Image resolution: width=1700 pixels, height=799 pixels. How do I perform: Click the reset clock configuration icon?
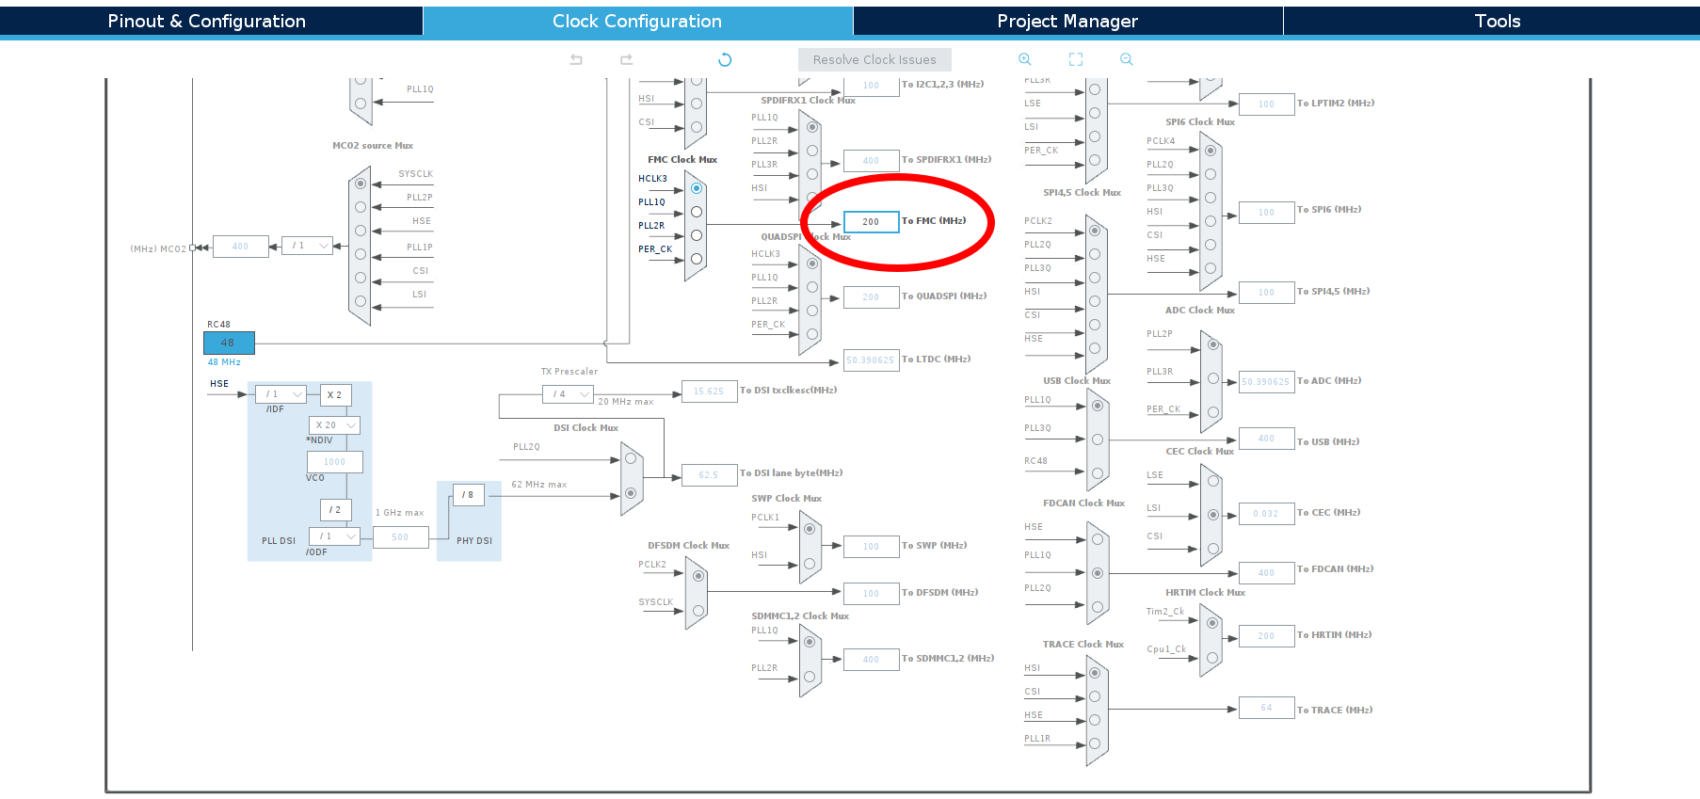coord(725,59)
